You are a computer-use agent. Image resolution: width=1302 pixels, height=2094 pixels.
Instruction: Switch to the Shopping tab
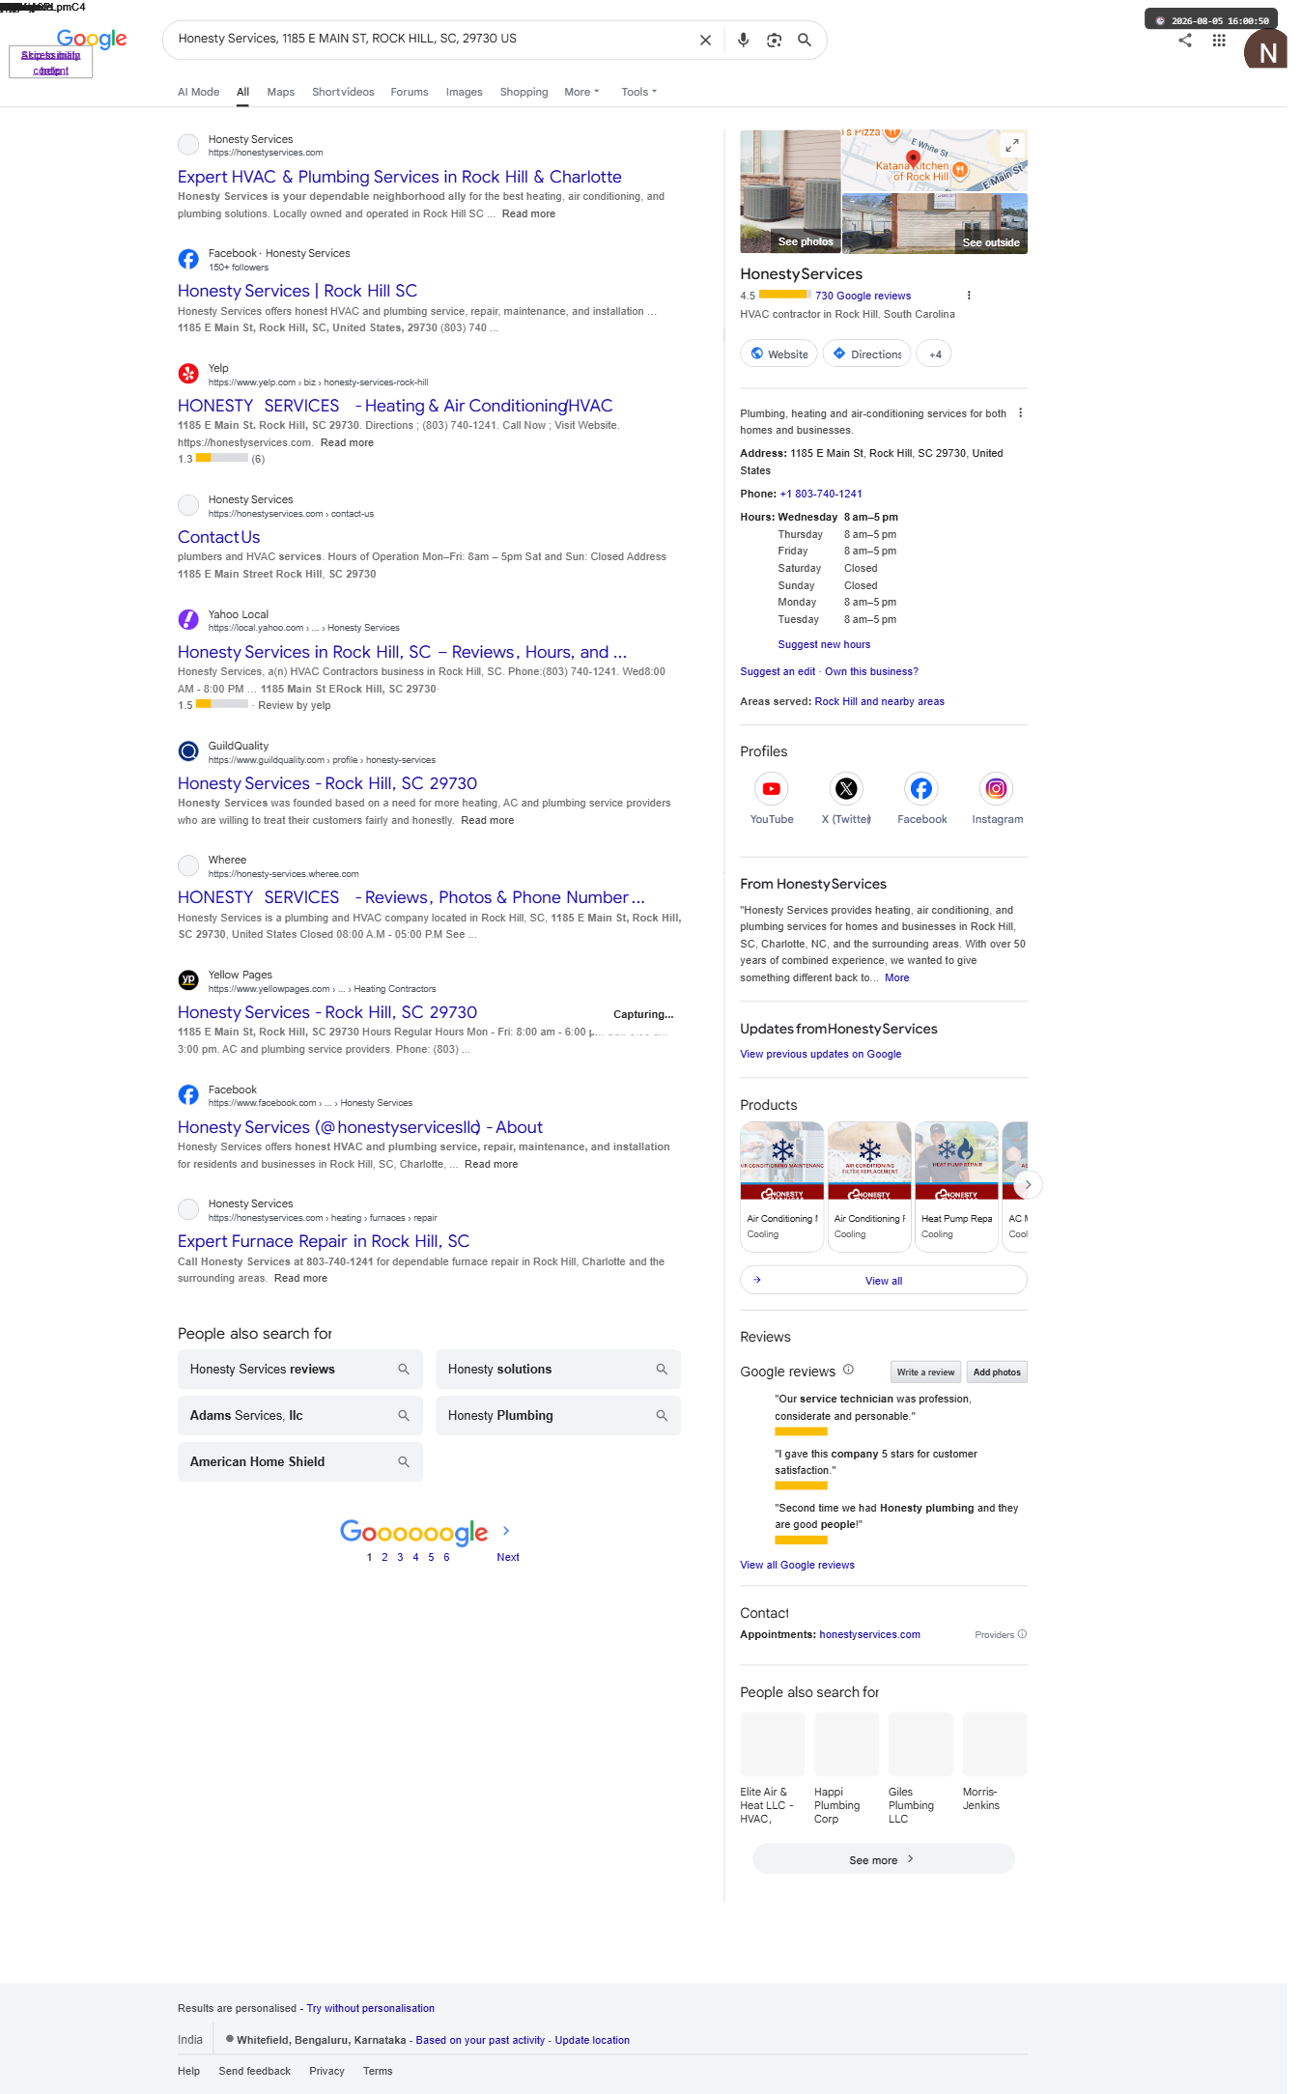tap(524, 93)
